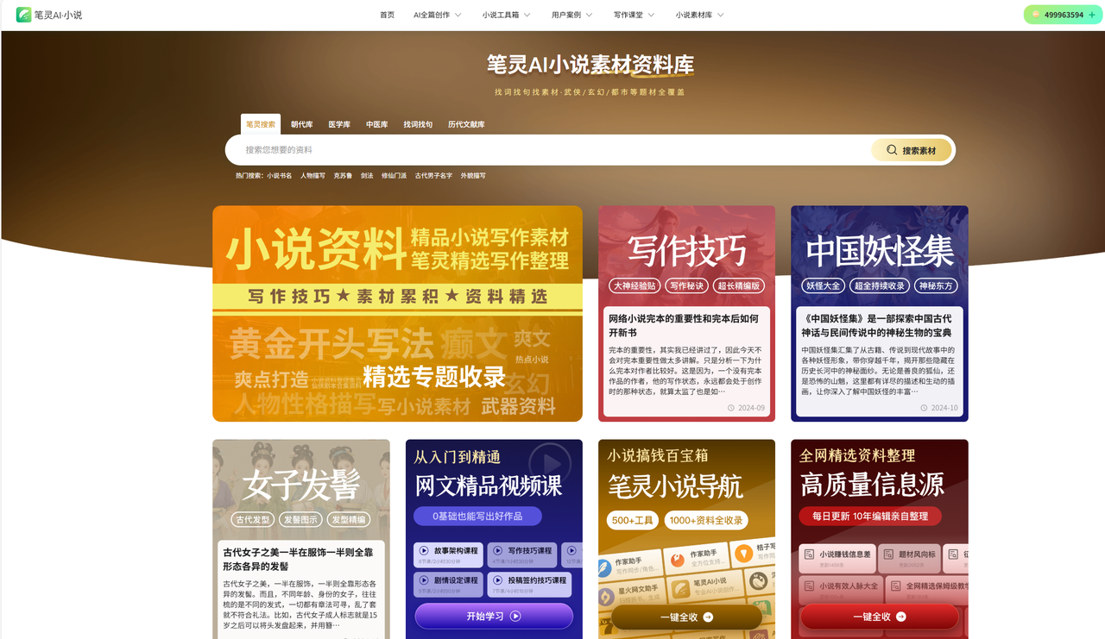Open article title starting 古代女子之美一半在服饰
Image resolution: width=1105 pixels, height=639 pixels.
point(300,560)
